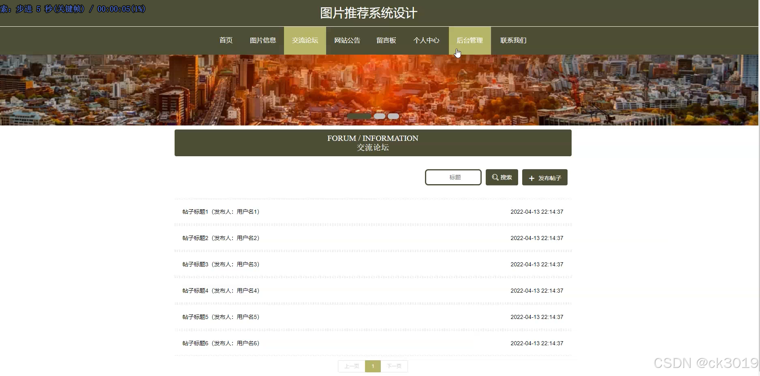760x376 pixels.
Task: Open the 联系我们 navigation item
Action: 512,40
